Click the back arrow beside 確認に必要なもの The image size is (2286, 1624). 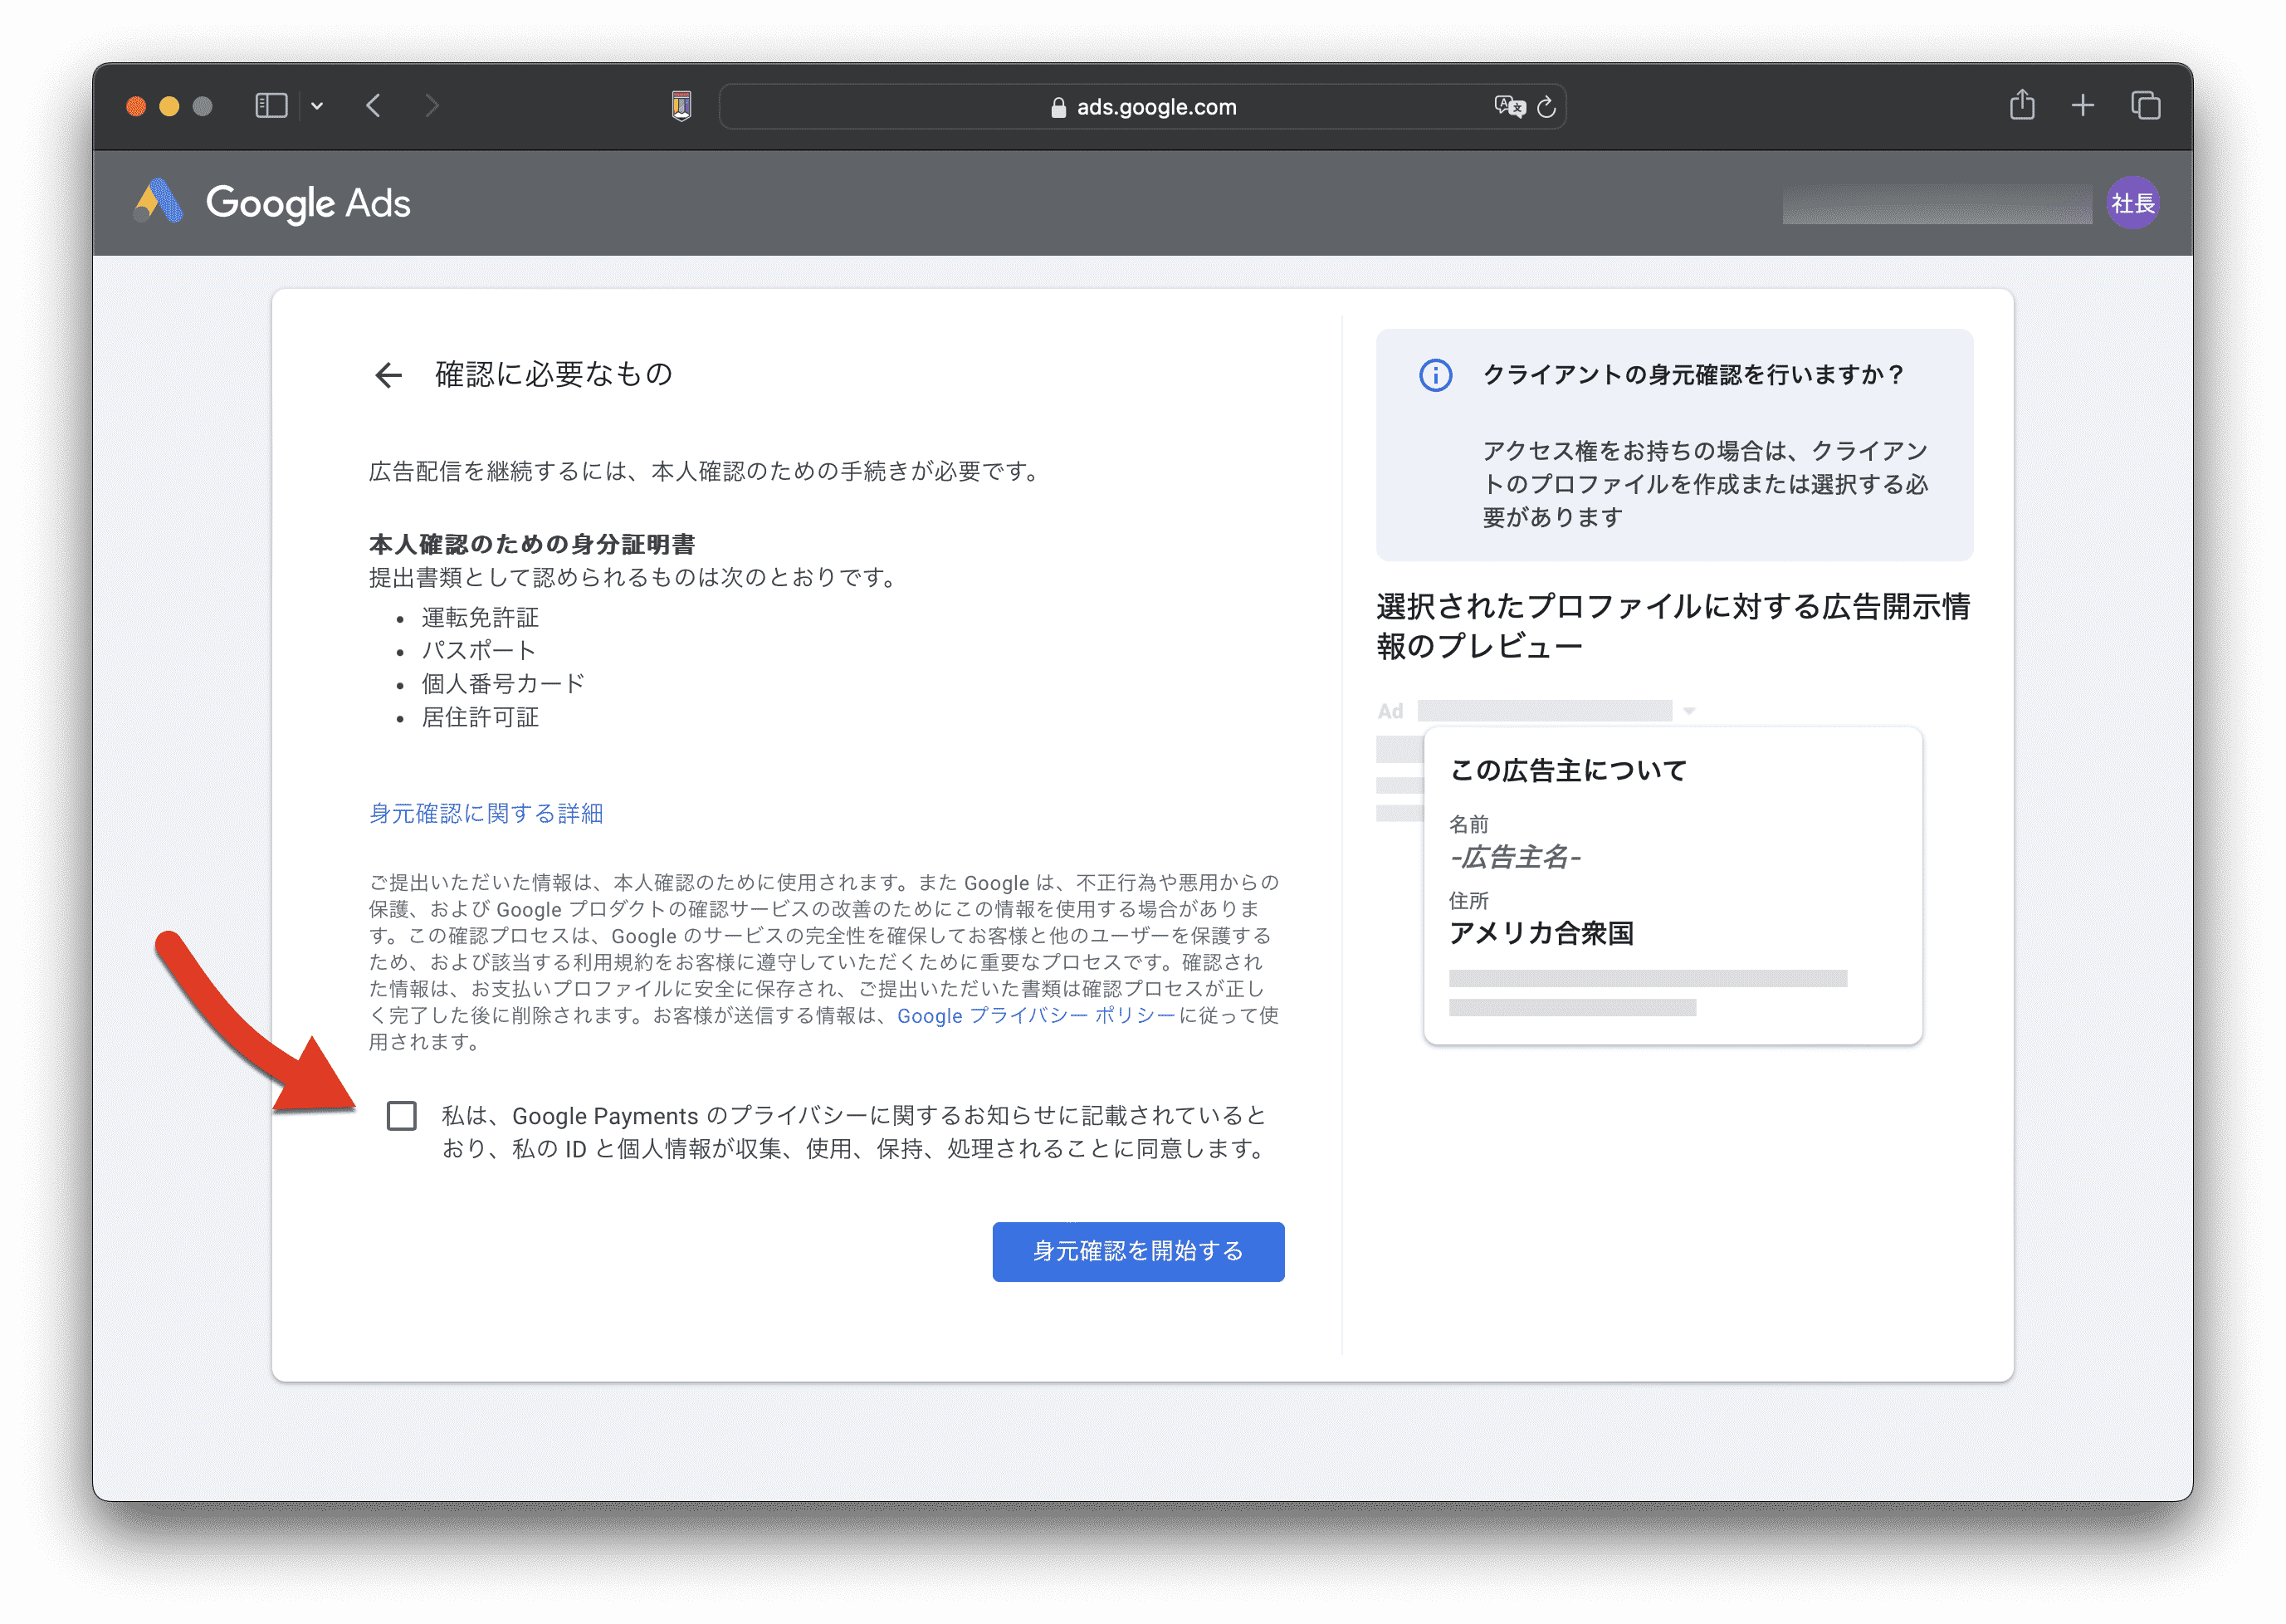[x=388, y=375]
